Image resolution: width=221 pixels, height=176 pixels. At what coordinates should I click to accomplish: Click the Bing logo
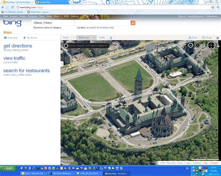tap(13, 23)
